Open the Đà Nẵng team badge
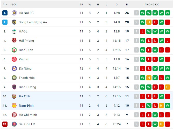174x129 pixels. click(x=14, y=68)
